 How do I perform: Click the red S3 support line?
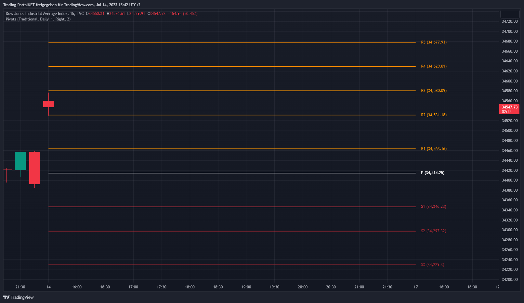click(232, 265)
